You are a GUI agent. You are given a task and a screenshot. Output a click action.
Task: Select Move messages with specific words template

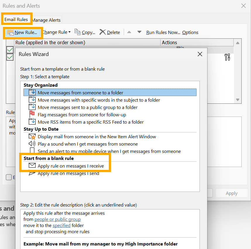(110, 100)
